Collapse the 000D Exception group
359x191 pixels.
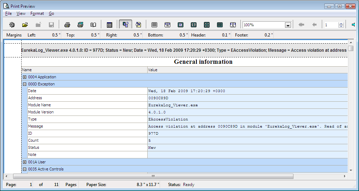click(x=25, y=84)
